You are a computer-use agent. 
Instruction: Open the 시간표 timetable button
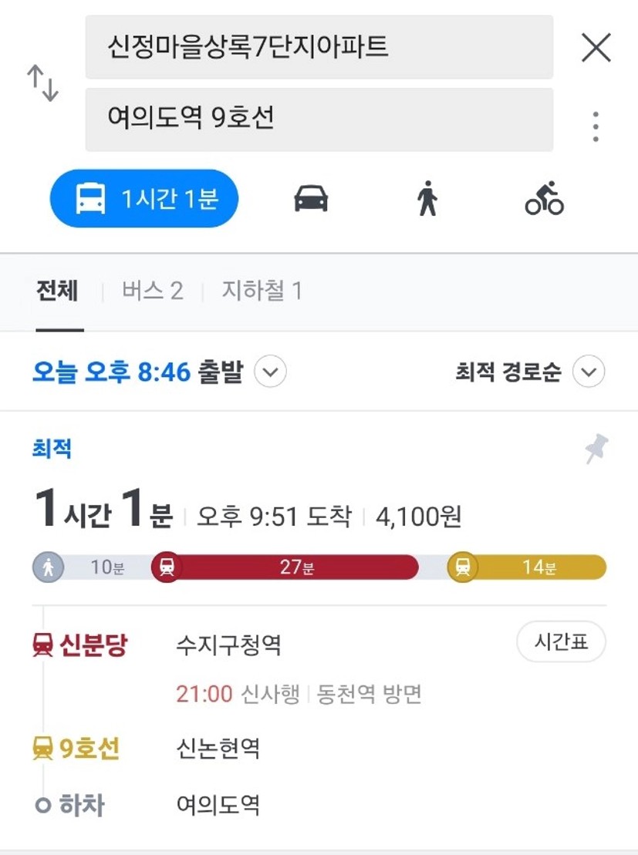tap(561, 641)
